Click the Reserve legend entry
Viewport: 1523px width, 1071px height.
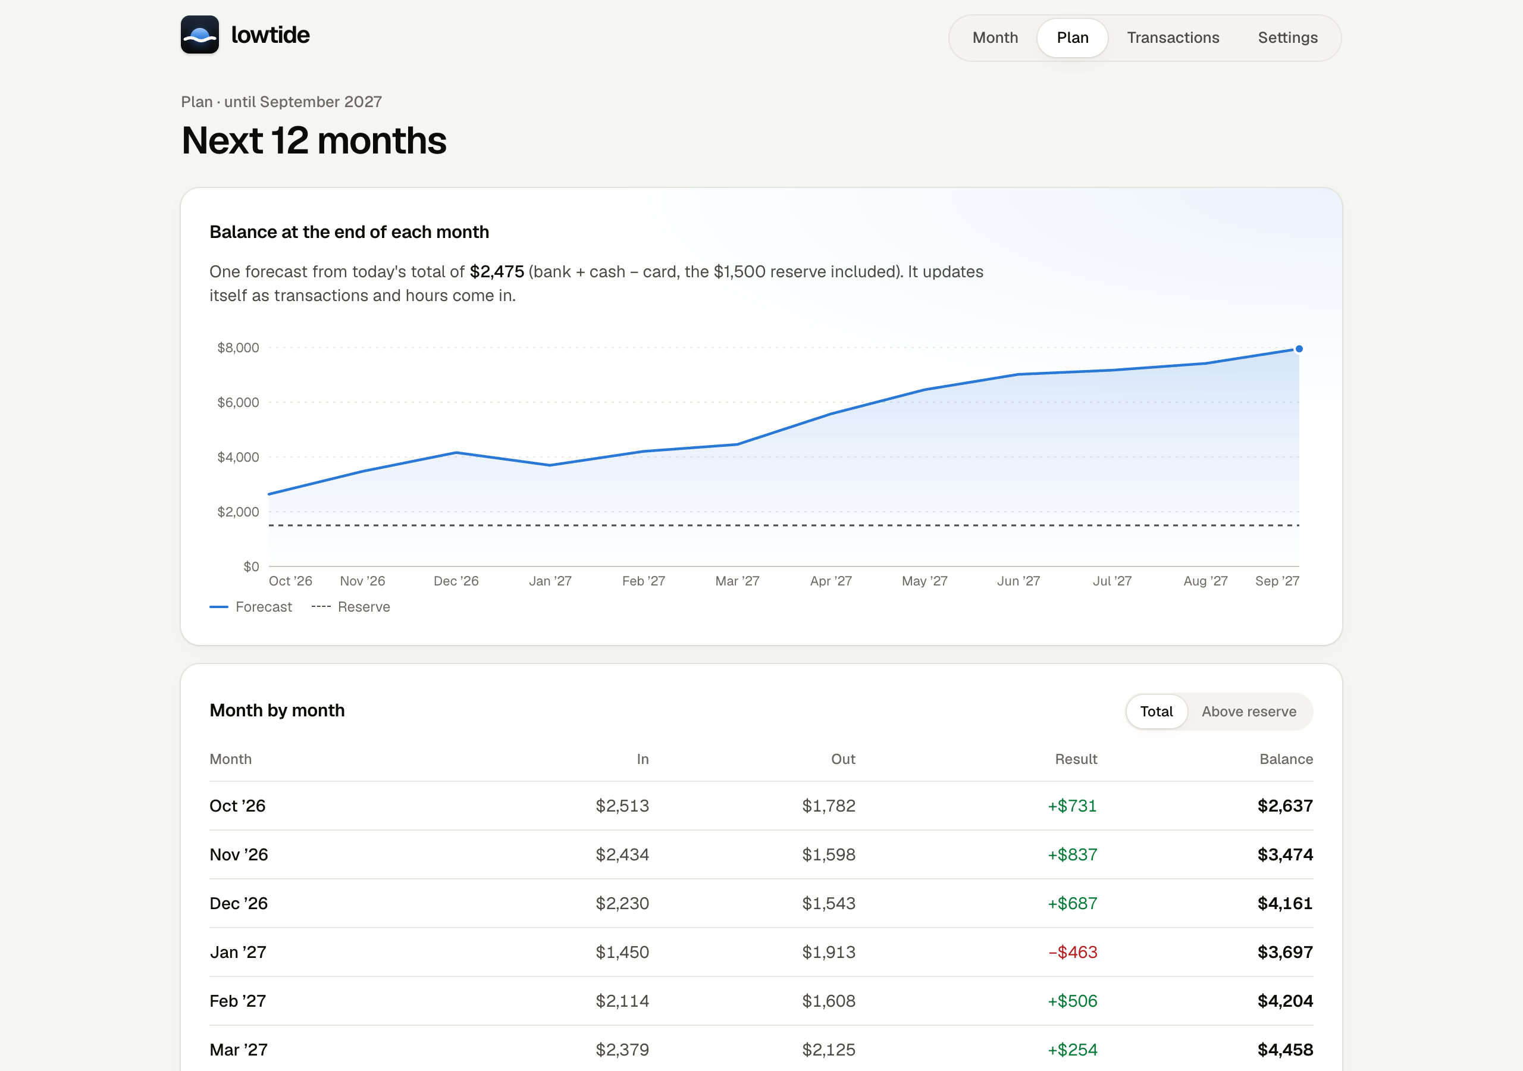pos(351,607)
